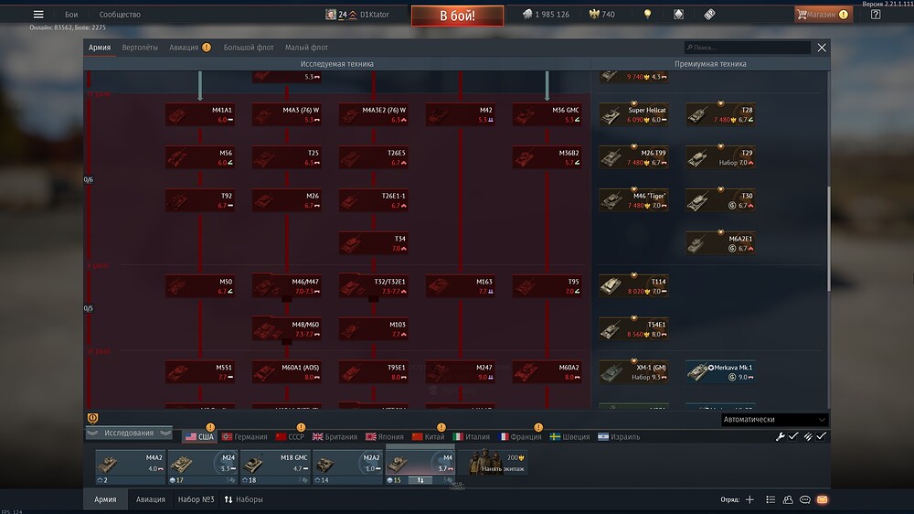This screenshot has width=914, height=514.
Task: Add squad member with plus icon
Action: pos(749,499)
